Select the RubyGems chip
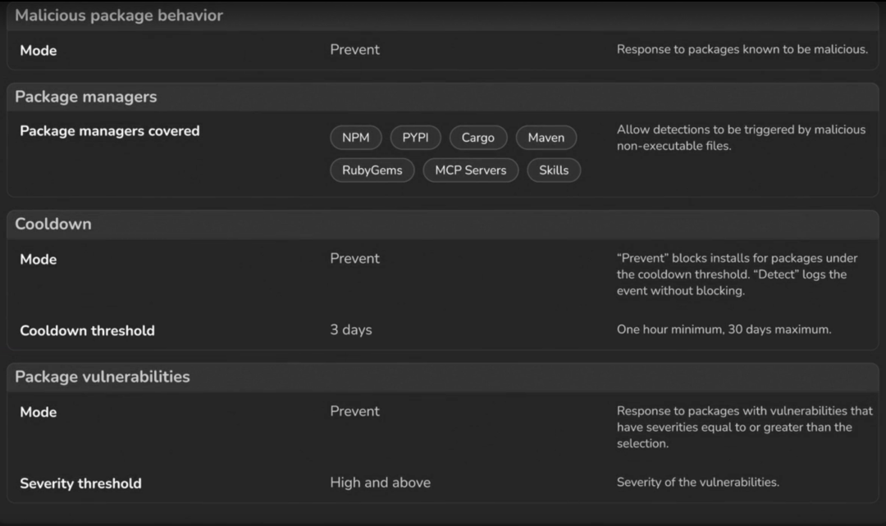The height and width of the screenshot is (526, 886). (x=372, y=170)
